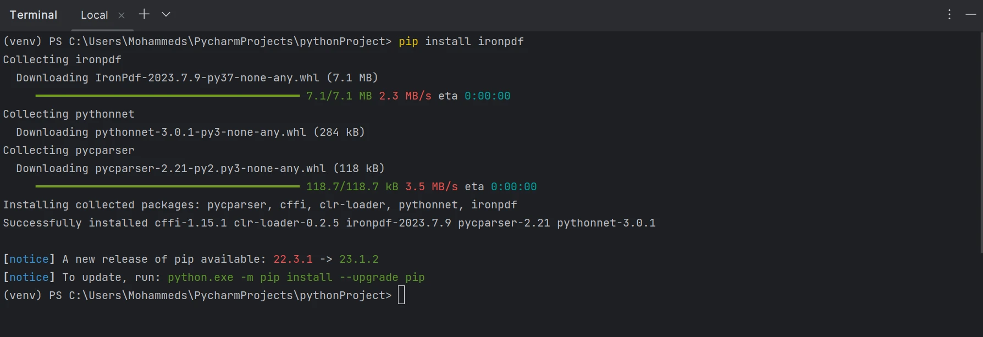Focus the cursor at the last prompt
This screenshot has height=337, width=983.
pyautogui.click(x=402, y=295)
